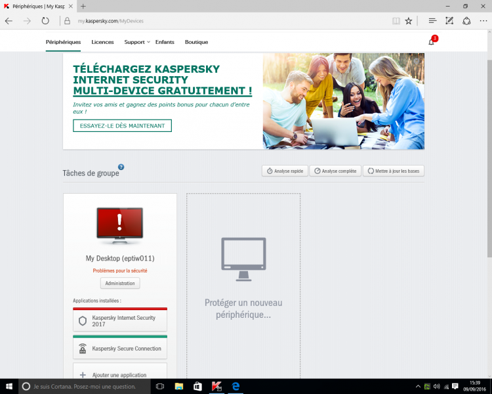
Task: Click the red alert monitor for My Desktop
Action: tap(119, 225)
